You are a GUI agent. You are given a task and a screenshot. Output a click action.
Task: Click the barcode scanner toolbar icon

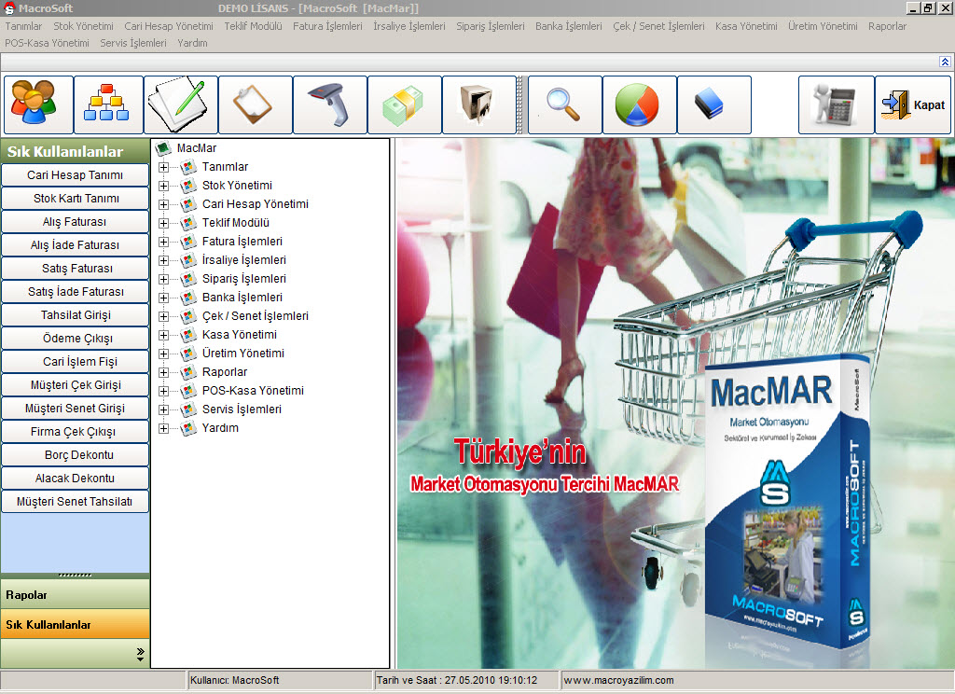pyautogui.click(x=330, y=104)
